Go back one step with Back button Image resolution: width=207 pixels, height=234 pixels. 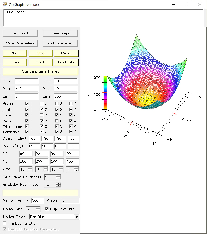pyautogui.click(x=41, y=62)
